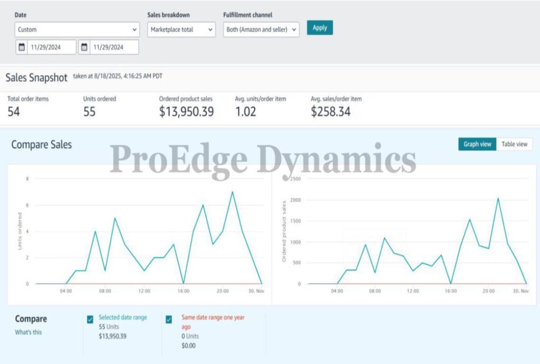Image resolution: width=540 pixels, height=364 pixels.
Task: Click the Sales Snapshot heading
Action: pos(36,78)
